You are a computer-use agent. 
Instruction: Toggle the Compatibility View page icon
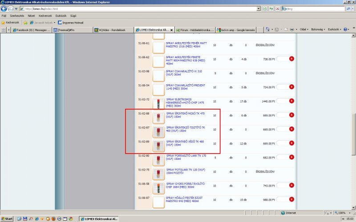265,9
